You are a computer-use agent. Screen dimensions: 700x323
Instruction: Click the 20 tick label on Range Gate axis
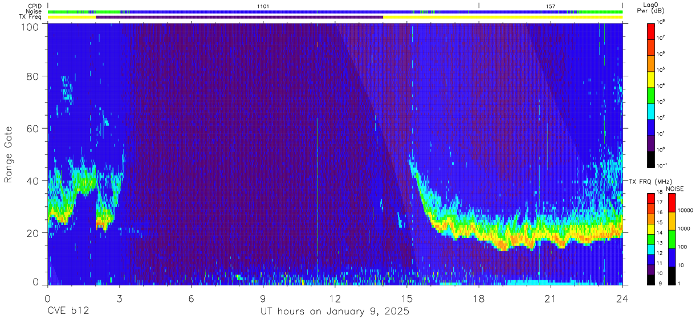coord(33,233)
